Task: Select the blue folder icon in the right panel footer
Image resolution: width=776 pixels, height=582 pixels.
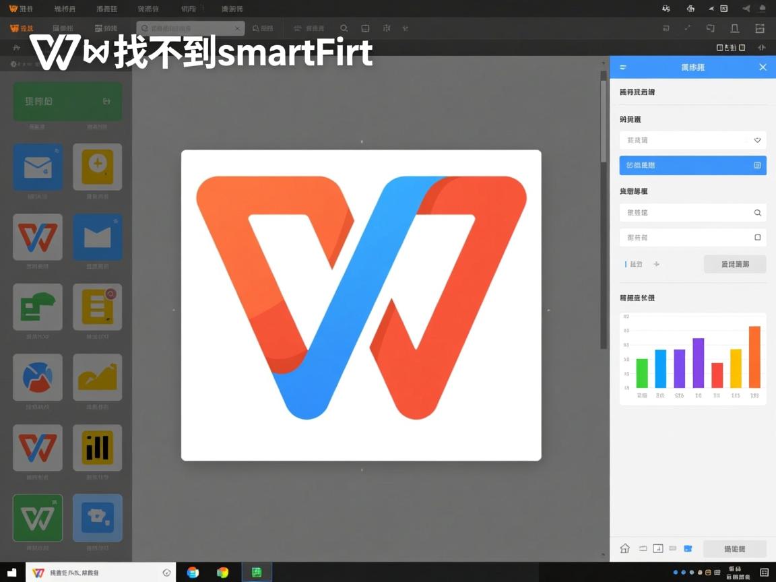Action: point(689,548)
